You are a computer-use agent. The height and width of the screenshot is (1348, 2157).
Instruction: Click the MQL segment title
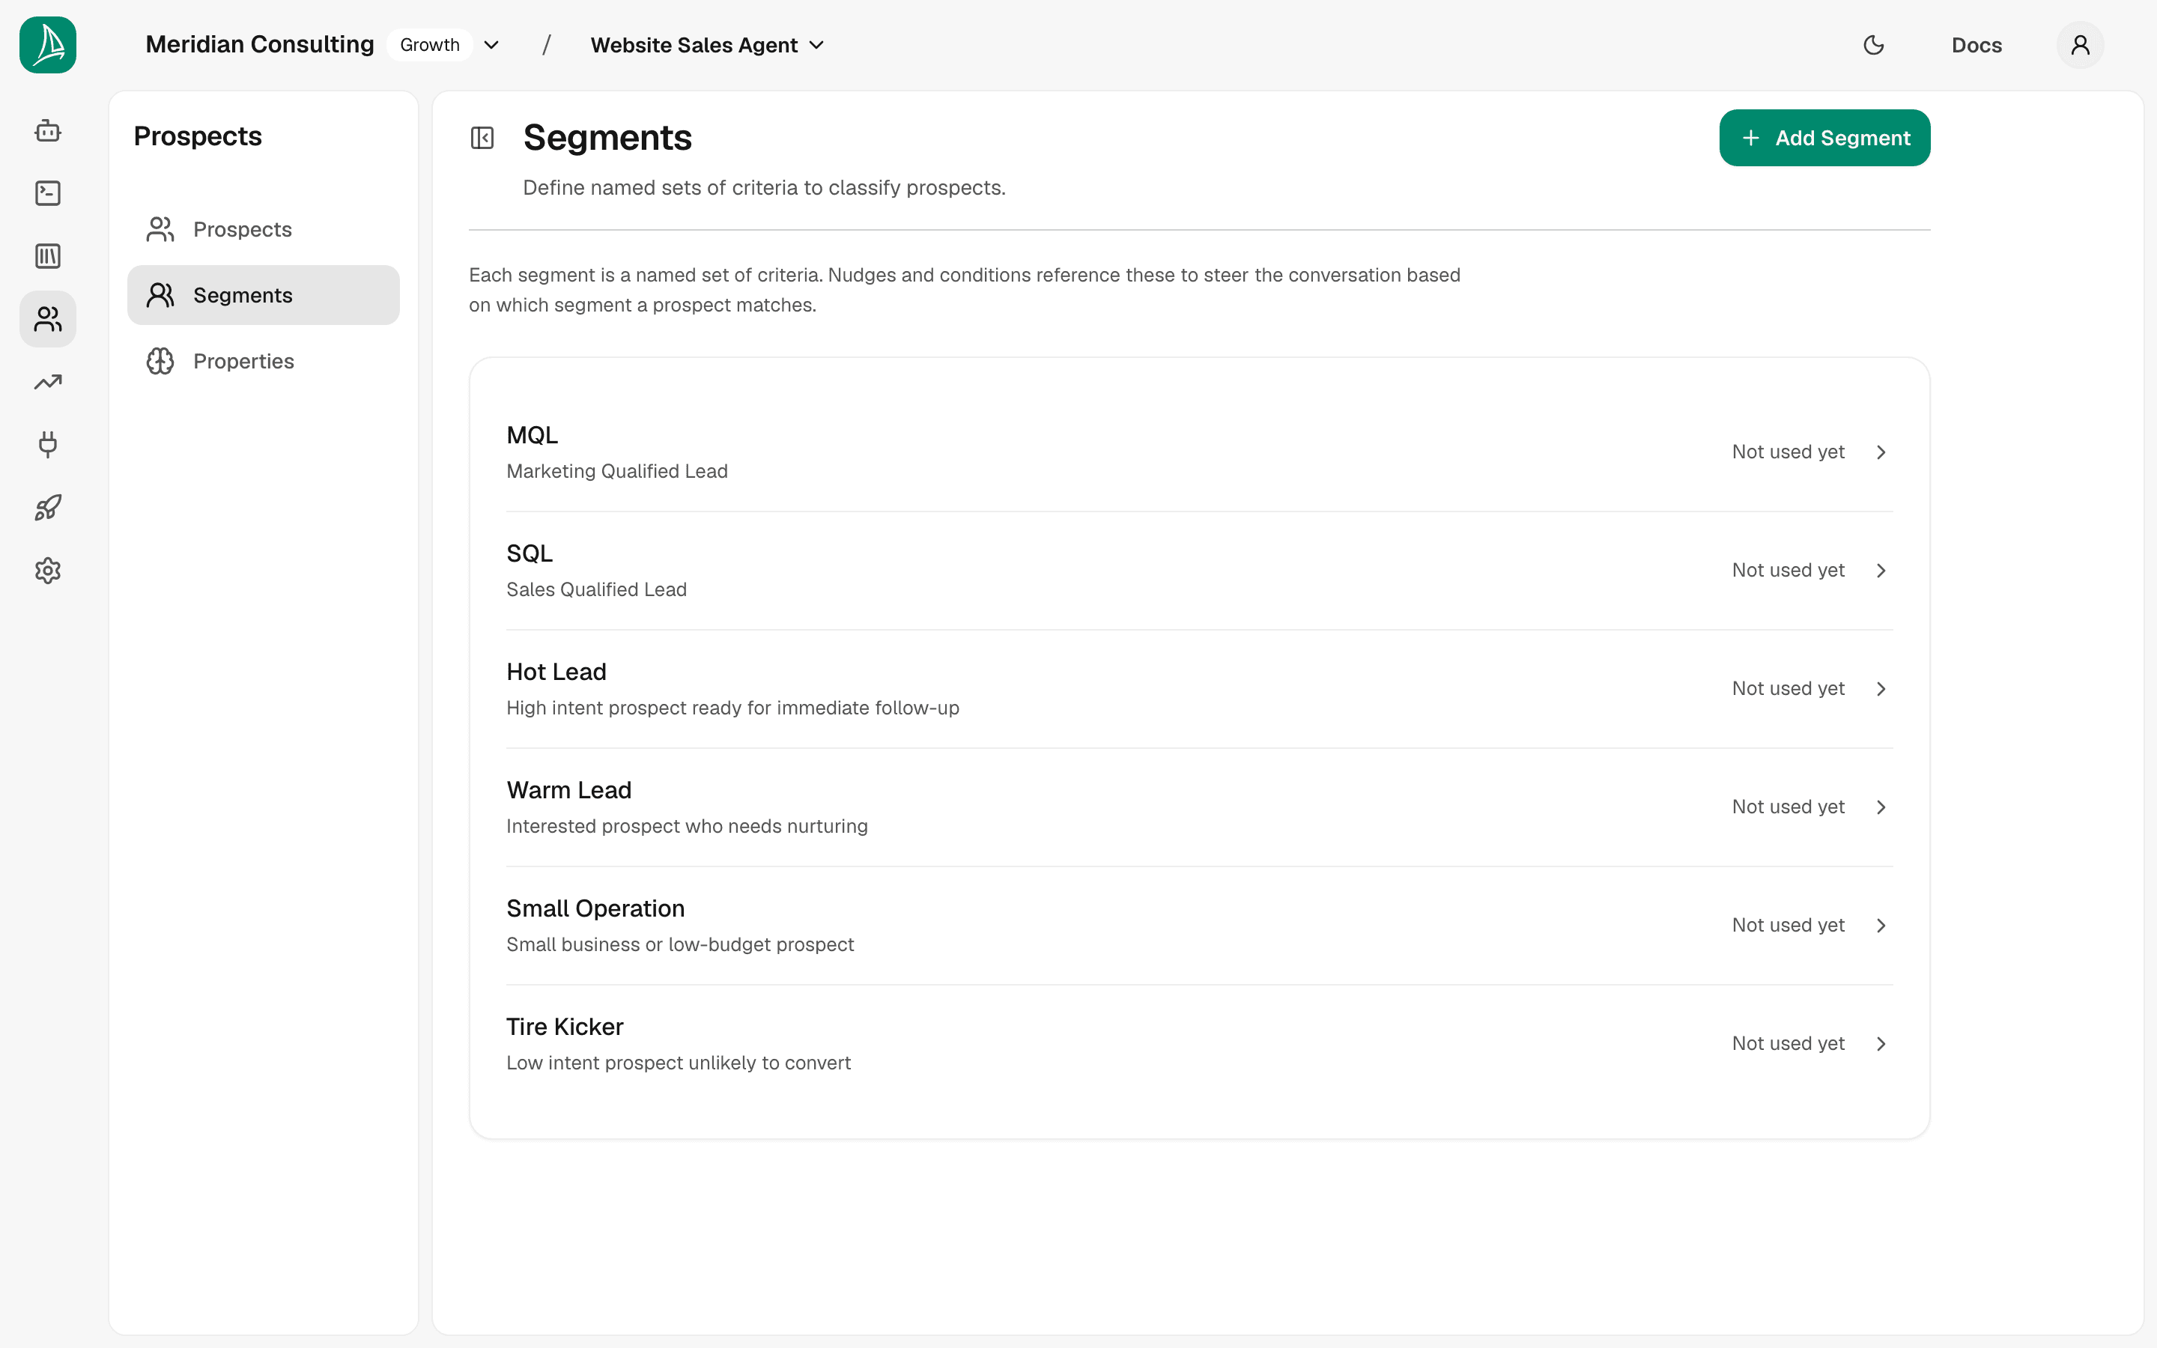point(532,435)
